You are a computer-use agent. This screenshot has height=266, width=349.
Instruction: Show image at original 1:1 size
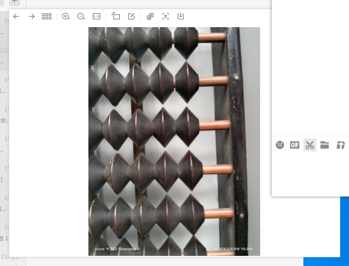[96, 16]
